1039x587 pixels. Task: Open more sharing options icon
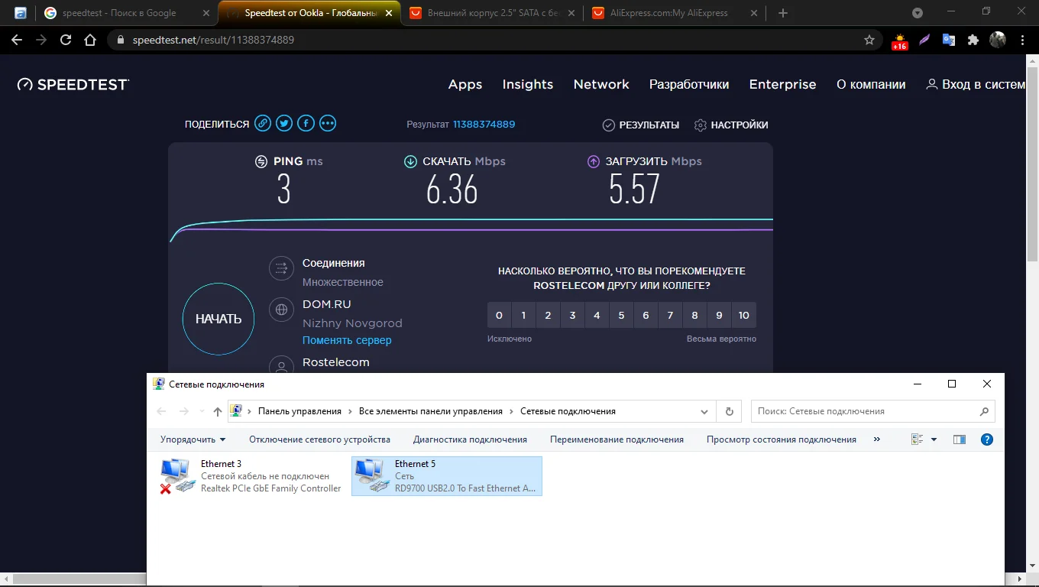328,124
